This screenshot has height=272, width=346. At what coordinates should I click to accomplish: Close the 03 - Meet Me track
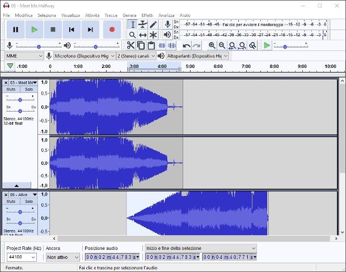click(6, 83)
